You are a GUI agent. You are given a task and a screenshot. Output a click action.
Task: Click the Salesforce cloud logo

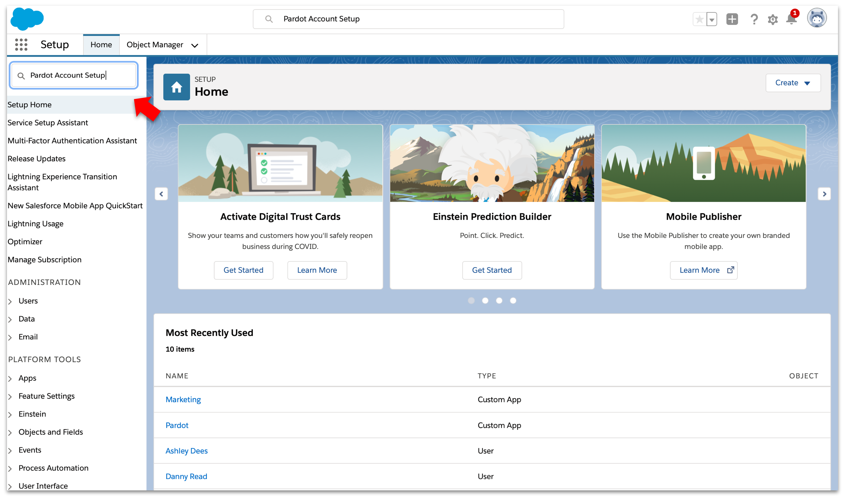click(x=27, y=18)
